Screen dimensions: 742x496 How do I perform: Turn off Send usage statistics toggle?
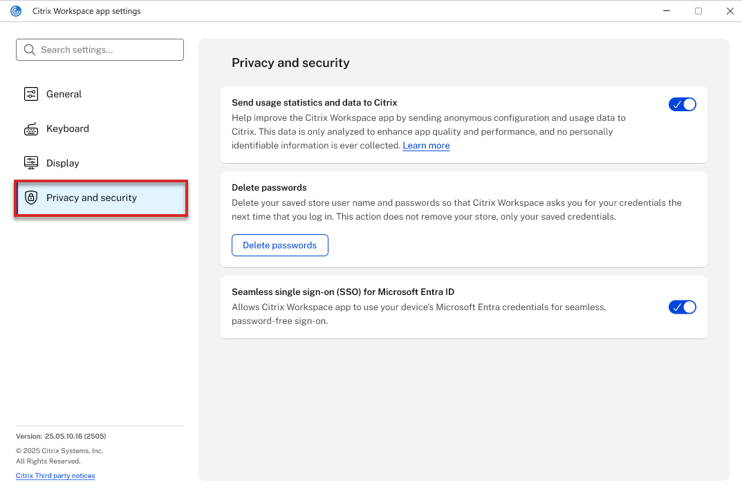(x=682, y=104)
